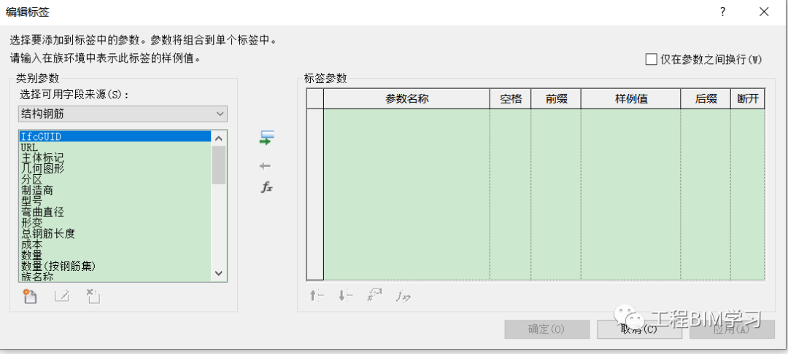Image resolution: width=788 pixels, height=354 pixels.
Task: Click the 取消(C) button
Action: 639,329
